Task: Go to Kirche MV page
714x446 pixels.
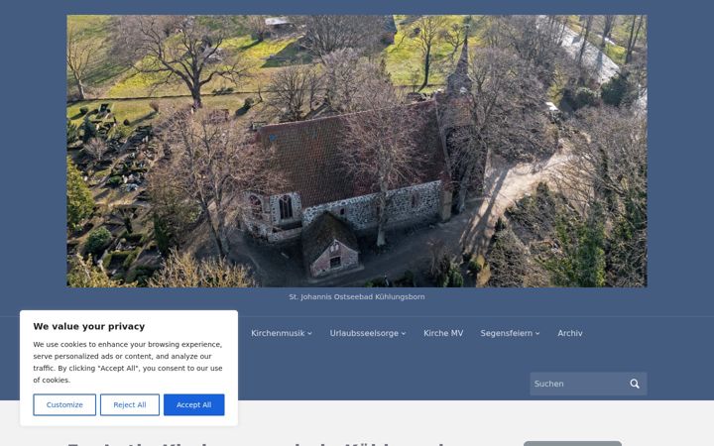Action: [x=443, y=333]
